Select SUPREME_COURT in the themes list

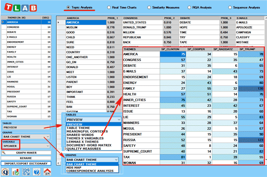pos(24,106)
